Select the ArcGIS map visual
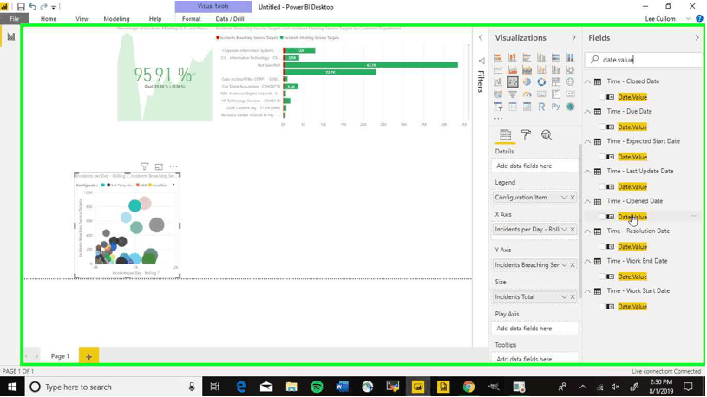Image resolution: width=707 pixels, height=397 pixels. 571,107
